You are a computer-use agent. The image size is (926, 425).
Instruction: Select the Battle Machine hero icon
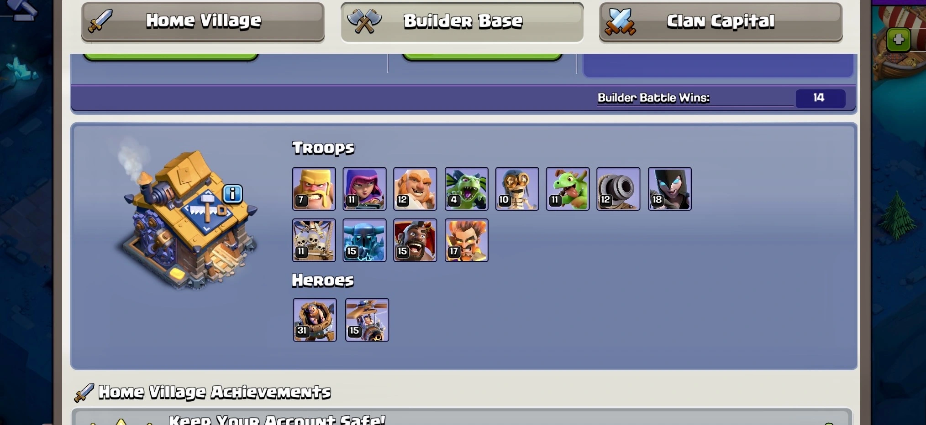pos(315,320)
